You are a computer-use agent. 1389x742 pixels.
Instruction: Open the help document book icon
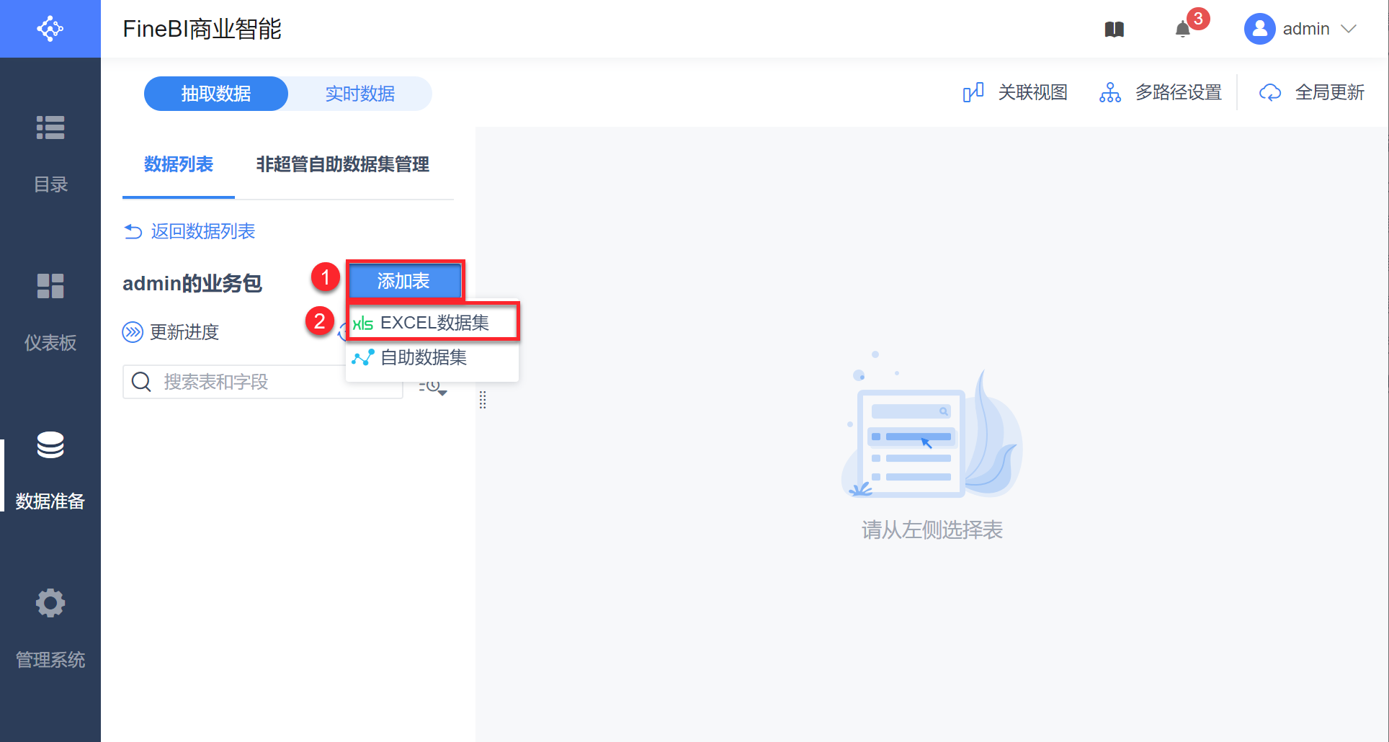tap(1114, 30)
